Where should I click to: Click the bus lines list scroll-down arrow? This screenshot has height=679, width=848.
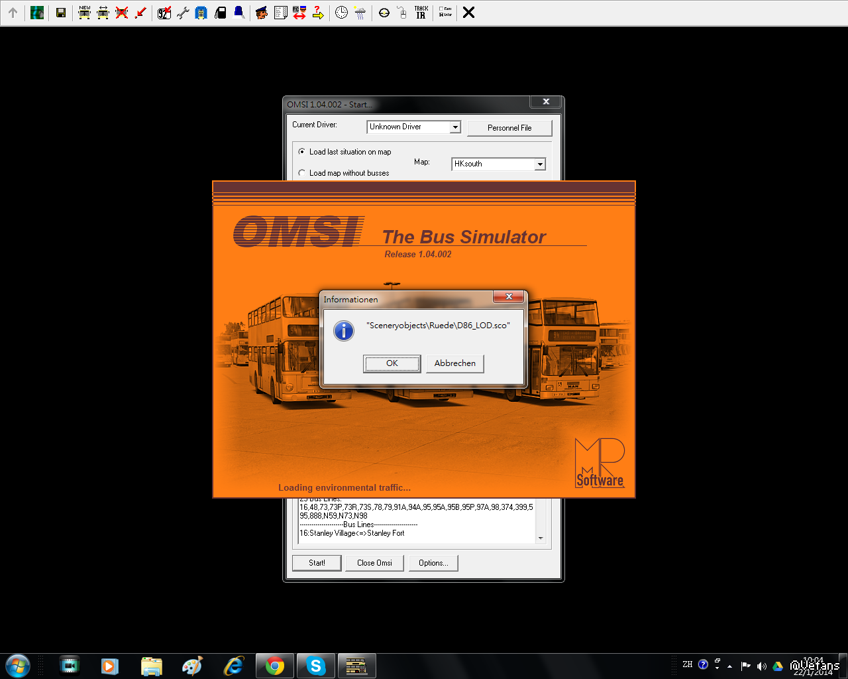[541, 538]
